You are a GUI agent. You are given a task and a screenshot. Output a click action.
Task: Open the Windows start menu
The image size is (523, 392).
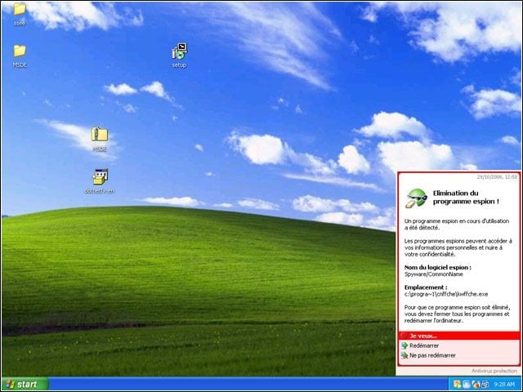25,385
